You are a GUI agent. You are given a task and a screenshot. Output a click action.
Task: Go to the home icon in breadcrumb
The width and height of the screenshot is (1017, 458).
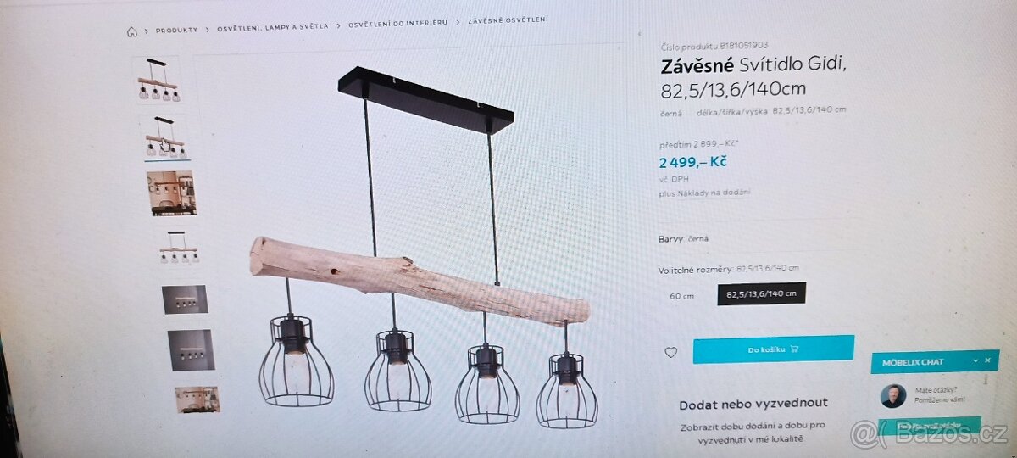pos(132,31)
